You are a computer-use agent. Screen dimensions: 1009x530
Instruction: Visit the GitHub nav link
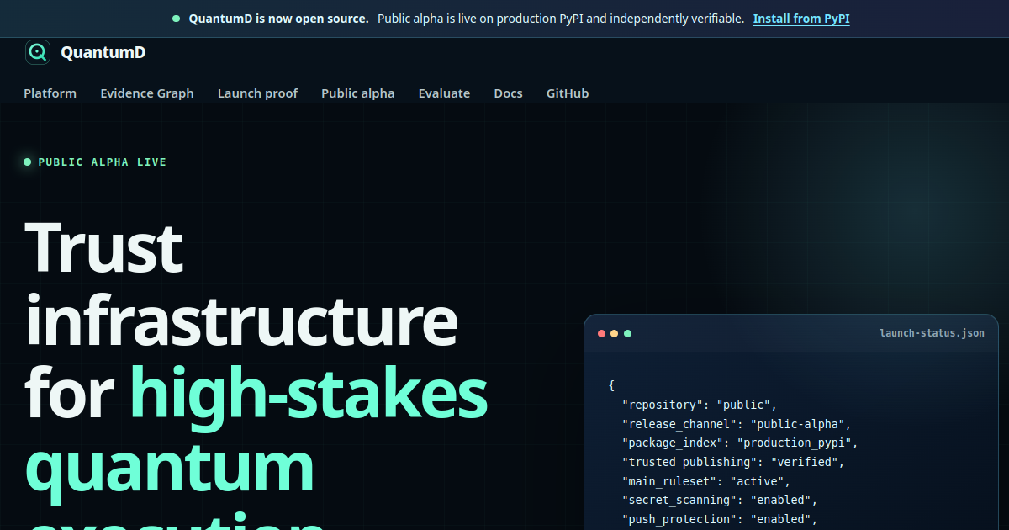[x=568, y=93]
